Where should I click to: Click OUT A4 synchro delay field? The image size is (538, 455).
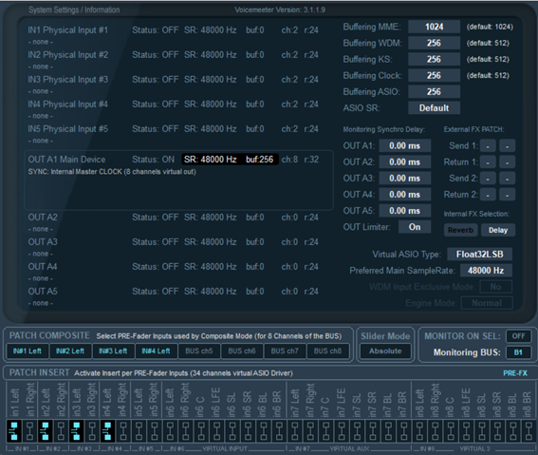point(405,195)
